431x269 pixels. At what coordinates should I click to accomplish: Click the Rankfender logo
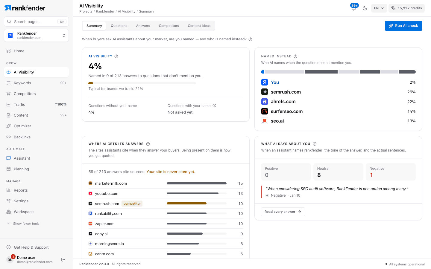[x=25, y=8]
